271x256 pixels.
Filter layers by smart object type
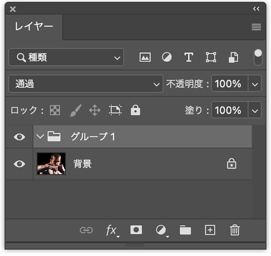[233, 57]
